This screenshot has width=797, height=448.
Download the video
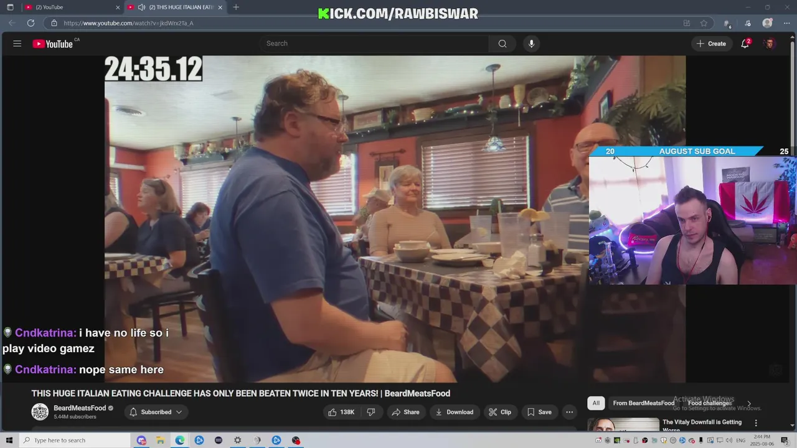pyautogui.click(x=454, y=412)
